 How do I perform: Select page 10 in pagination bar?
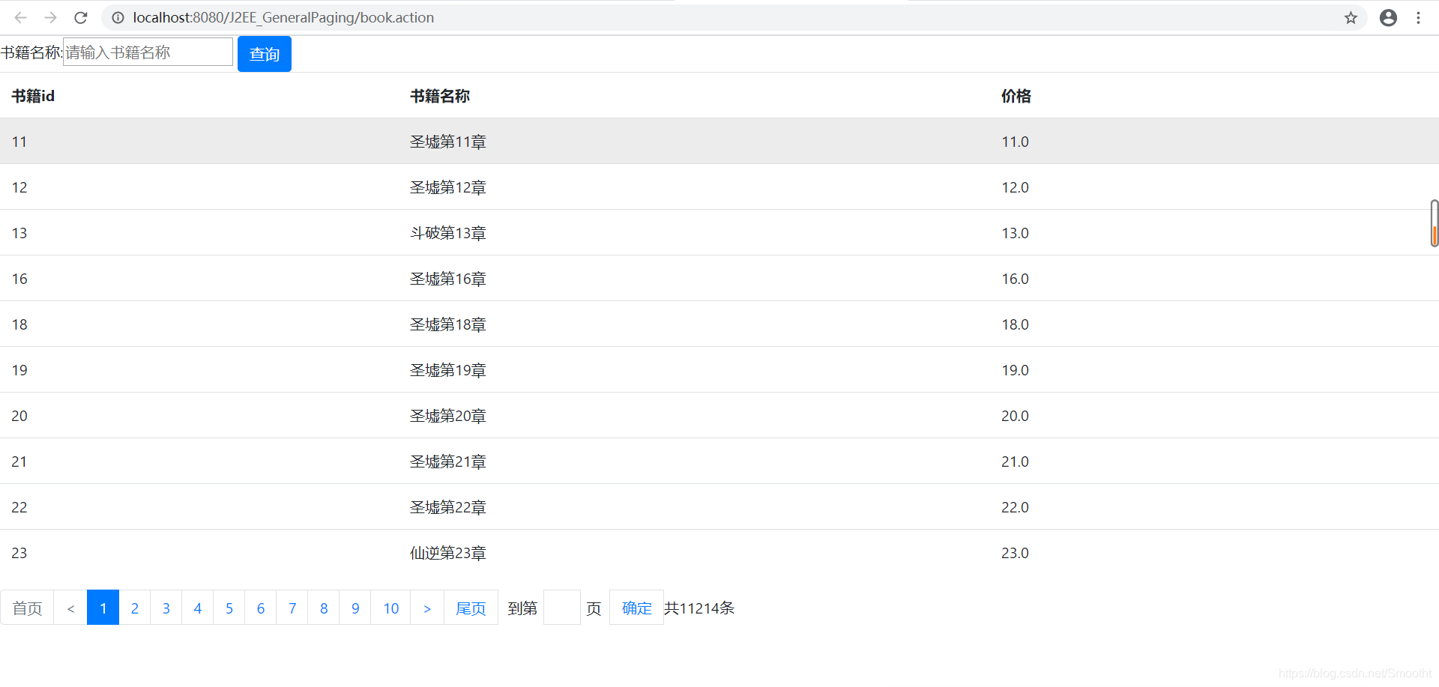tap(390, 608)
